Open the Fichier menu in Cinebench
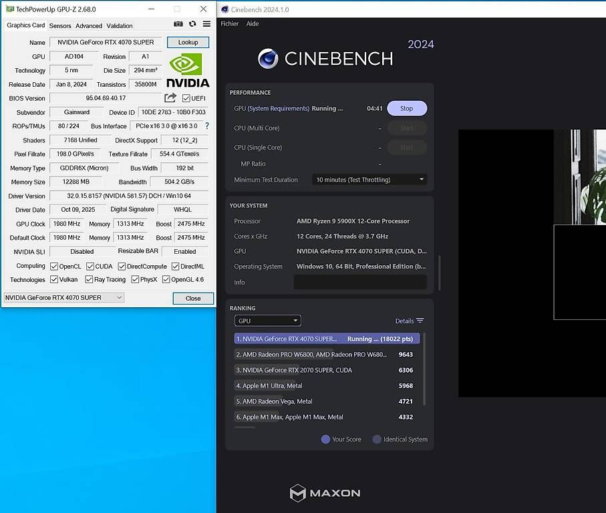The image size is (606, 513). (229, 23)
